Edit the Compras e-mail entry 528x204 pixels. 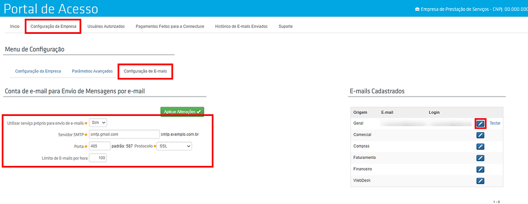[x=481, y=146]
